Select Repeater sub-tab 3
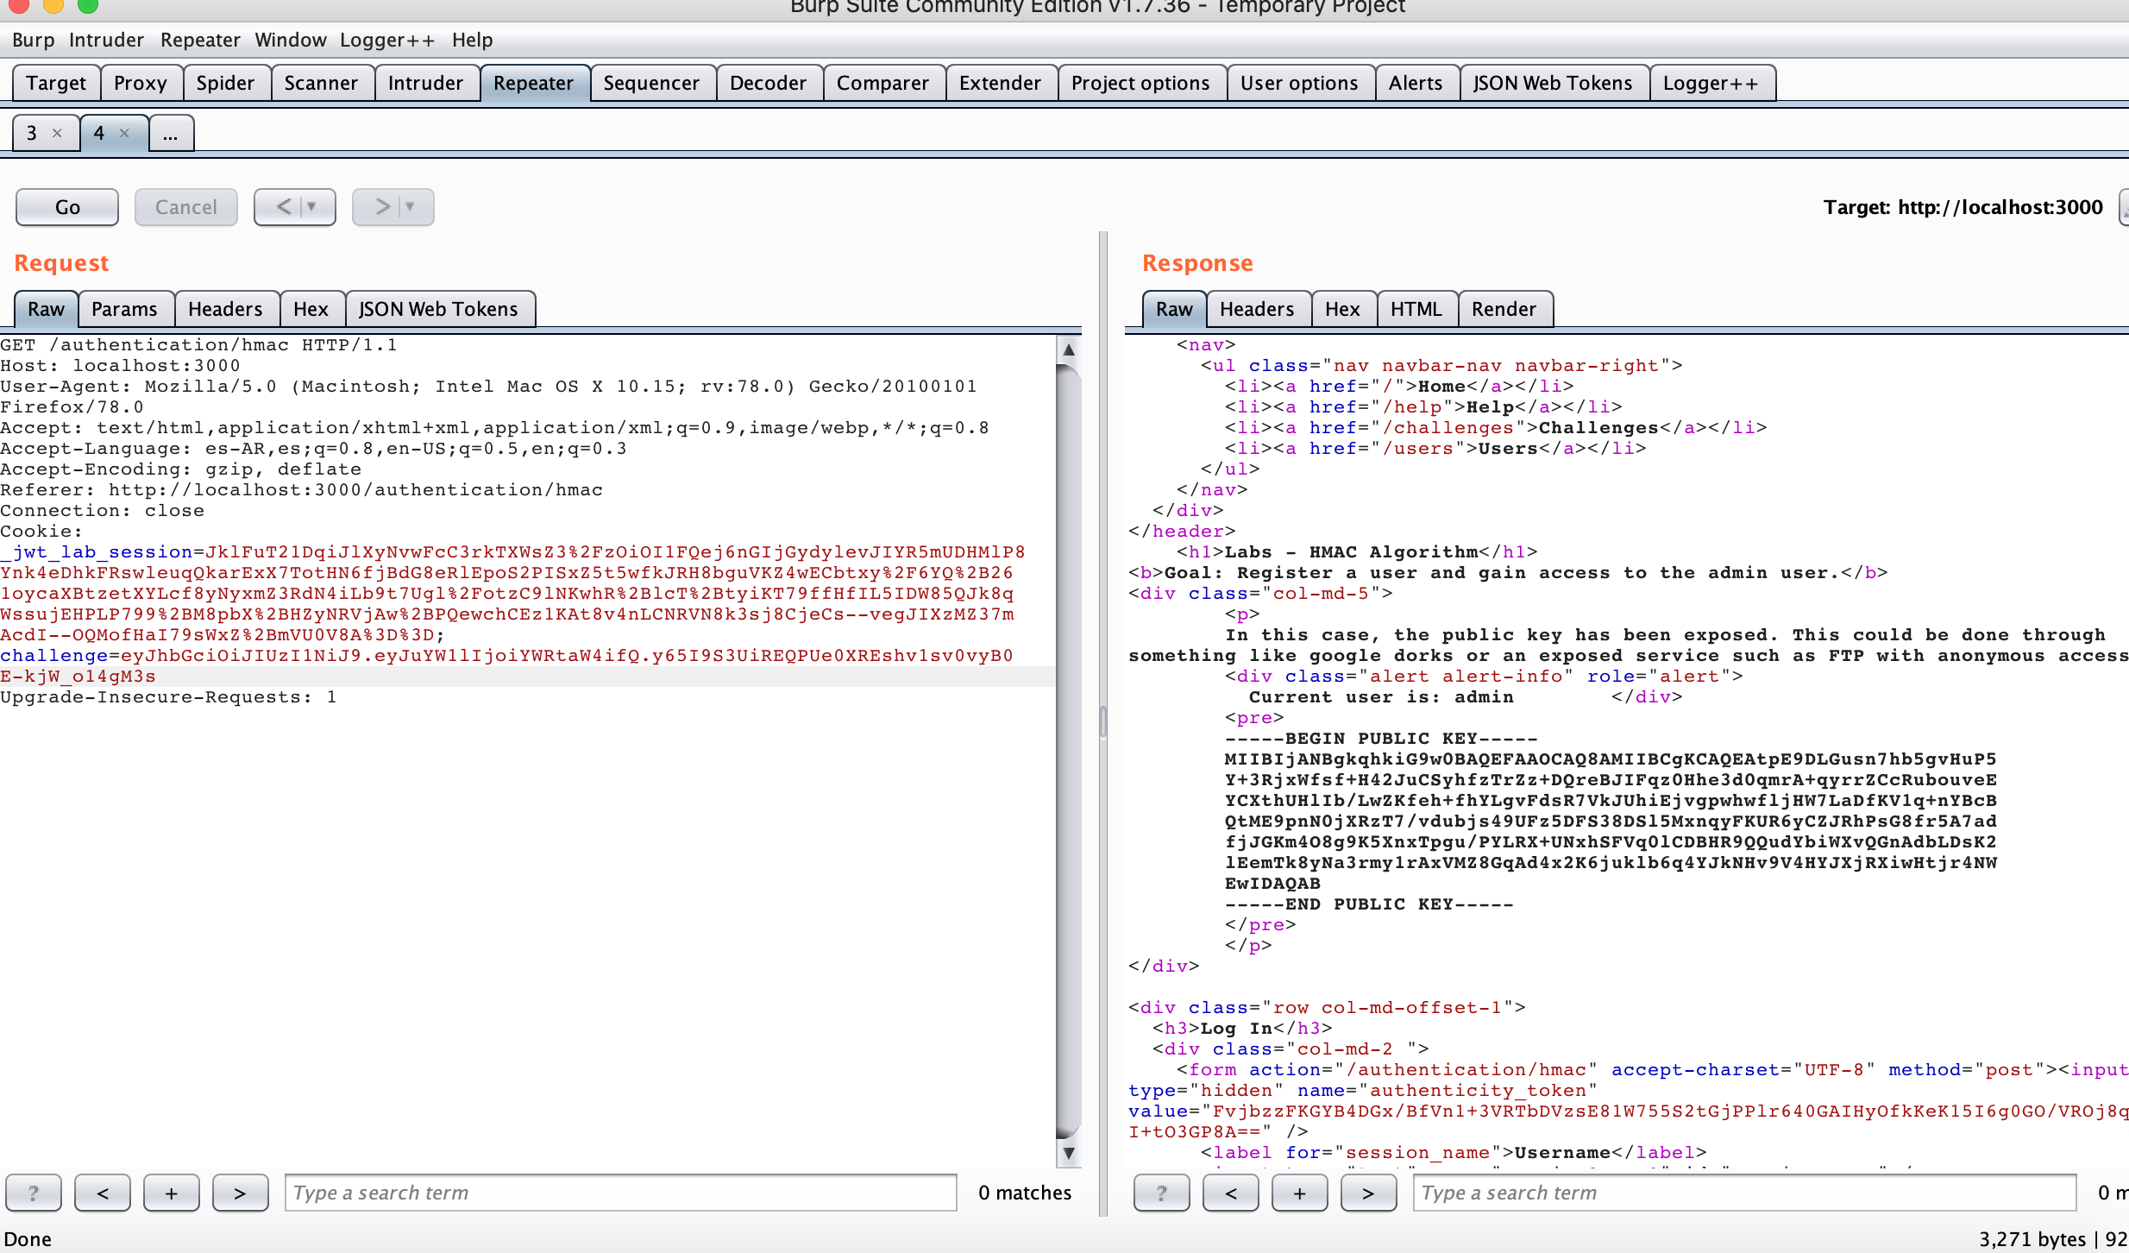The image size is (2129, 1253). pos(32,133)
